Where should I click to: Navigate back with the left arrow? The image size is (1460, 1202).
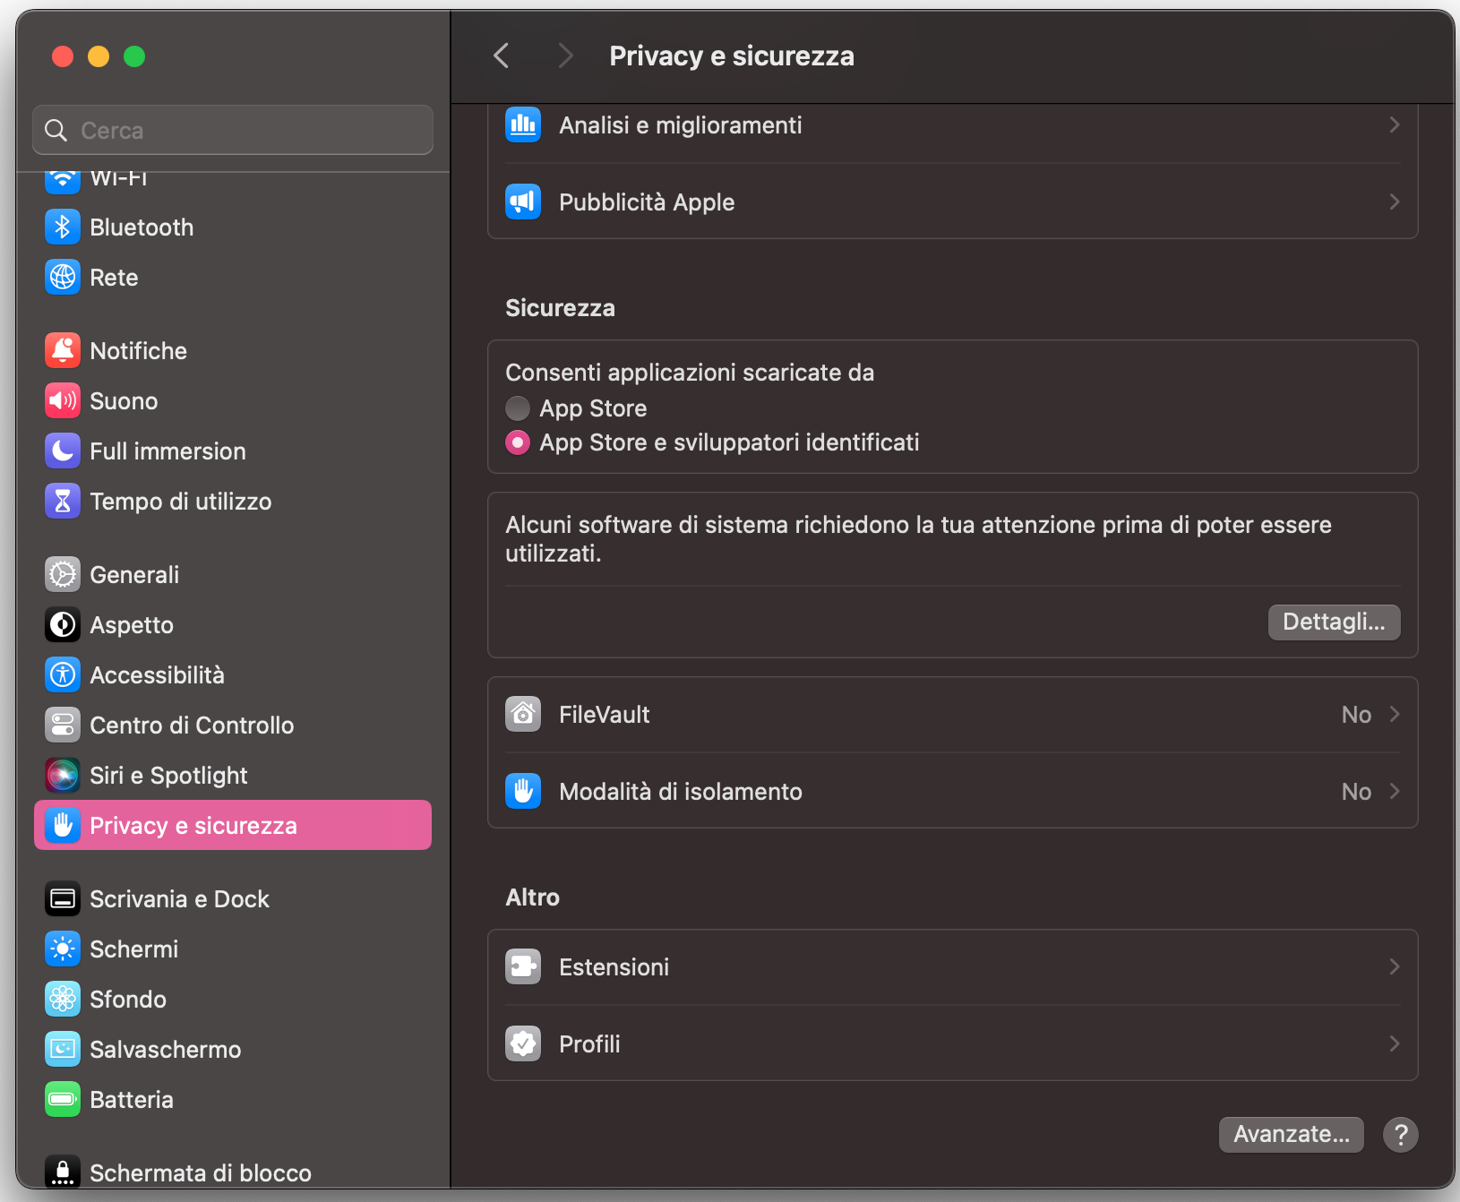(500, 56)
